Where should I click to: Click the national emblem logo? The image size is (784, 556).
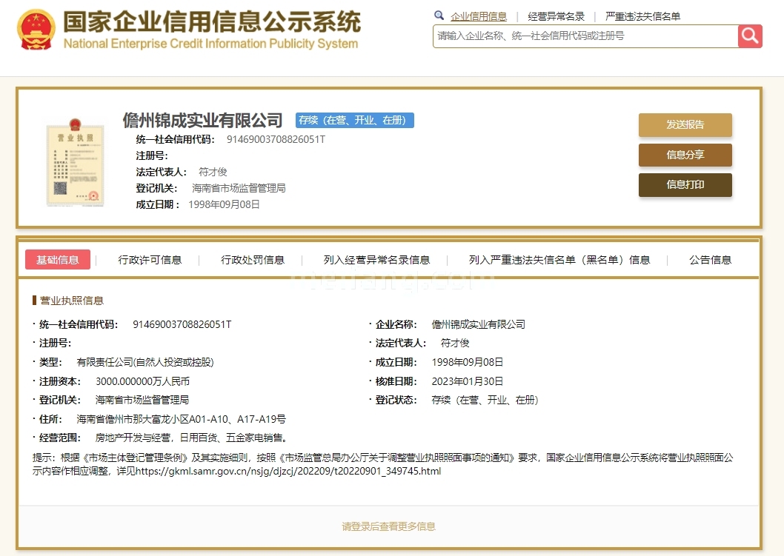34,28
